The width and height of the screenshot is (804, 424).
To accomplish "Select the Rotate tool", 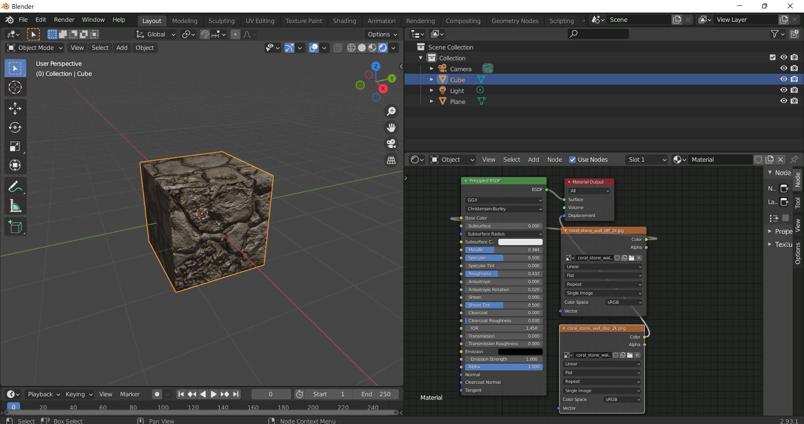I will coord(15,127).
